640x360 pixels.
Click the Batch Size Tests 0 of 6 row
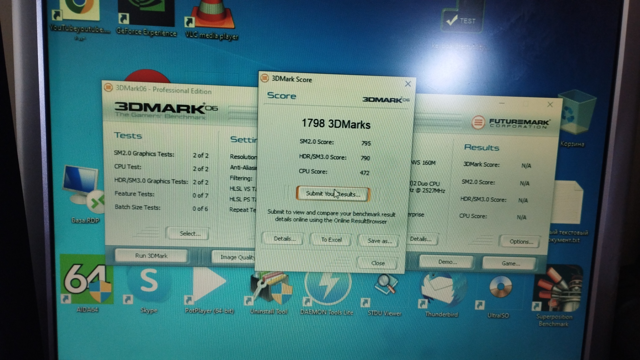coord(161,208)
